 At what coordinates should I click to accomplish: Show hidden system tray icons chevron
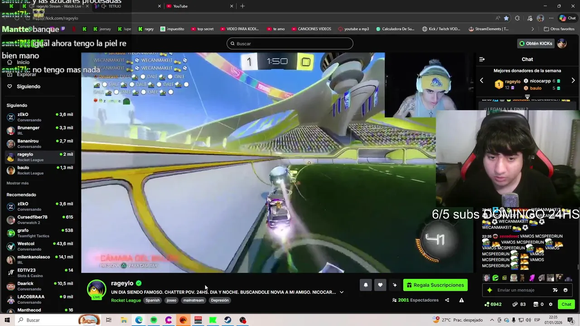(493, 320)
